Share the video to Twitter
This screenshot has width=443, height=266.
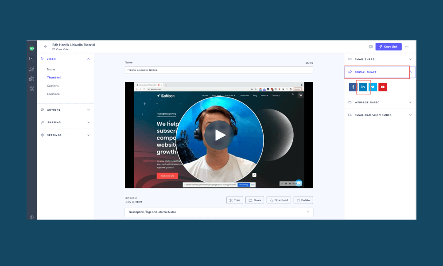click(x=373, y=87)
